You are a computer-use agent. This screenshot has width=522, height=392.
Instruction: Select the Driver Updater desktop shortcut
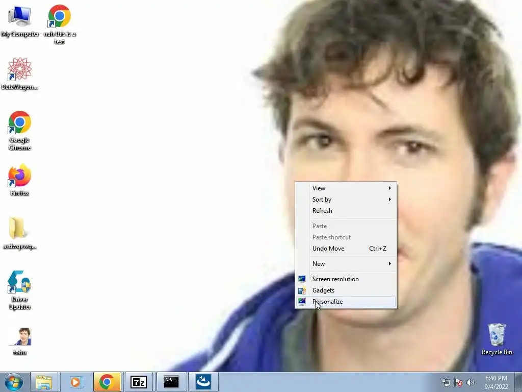(x=20, y=290)
